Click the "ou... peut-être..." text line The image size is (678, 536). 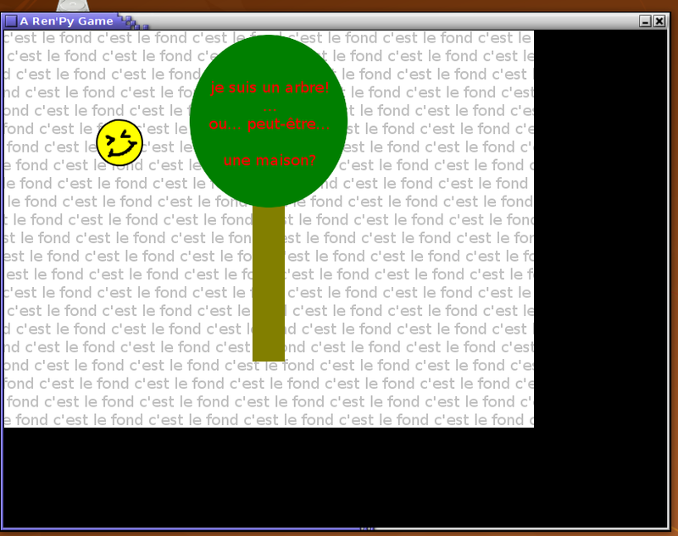coord(269,124)
